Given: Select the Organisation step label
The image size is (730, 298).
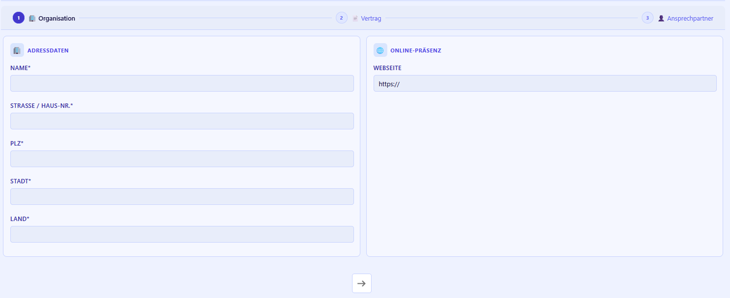Looking at the screenshot, I should point(57,18).
